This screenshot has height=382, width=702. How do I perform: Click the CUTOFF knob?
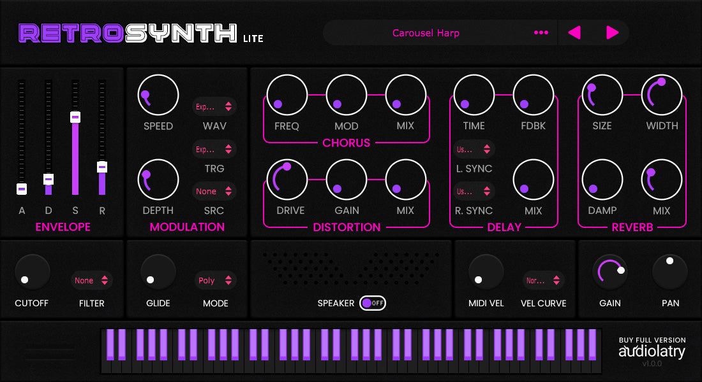pos(33,272)
